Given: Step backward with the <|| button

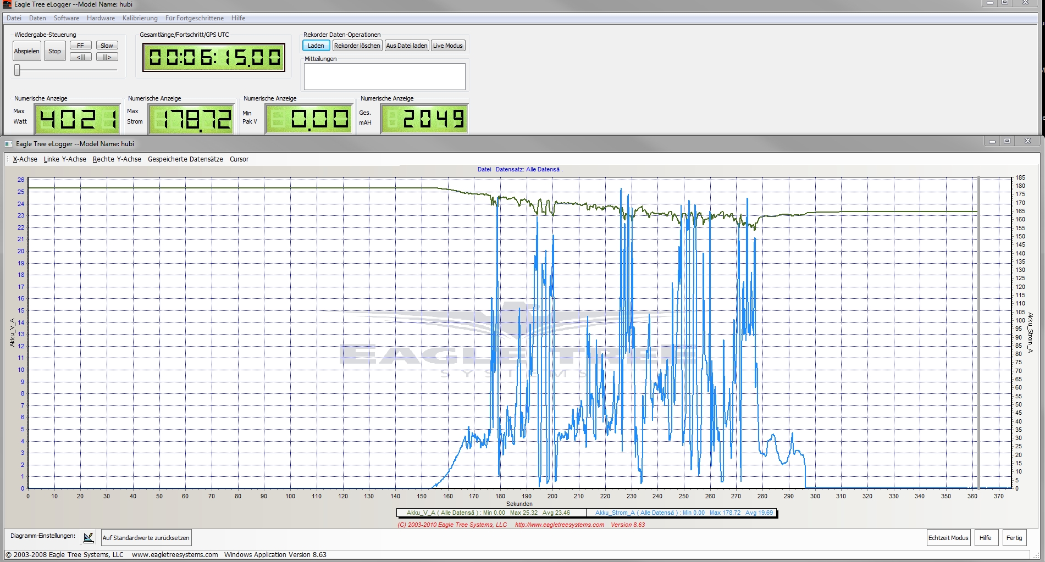Looking at the screenshot, I should point(80,57).
